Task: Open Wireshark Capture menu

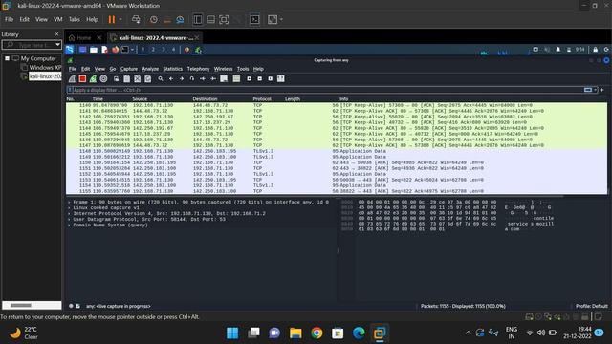Action: (129, 69)
